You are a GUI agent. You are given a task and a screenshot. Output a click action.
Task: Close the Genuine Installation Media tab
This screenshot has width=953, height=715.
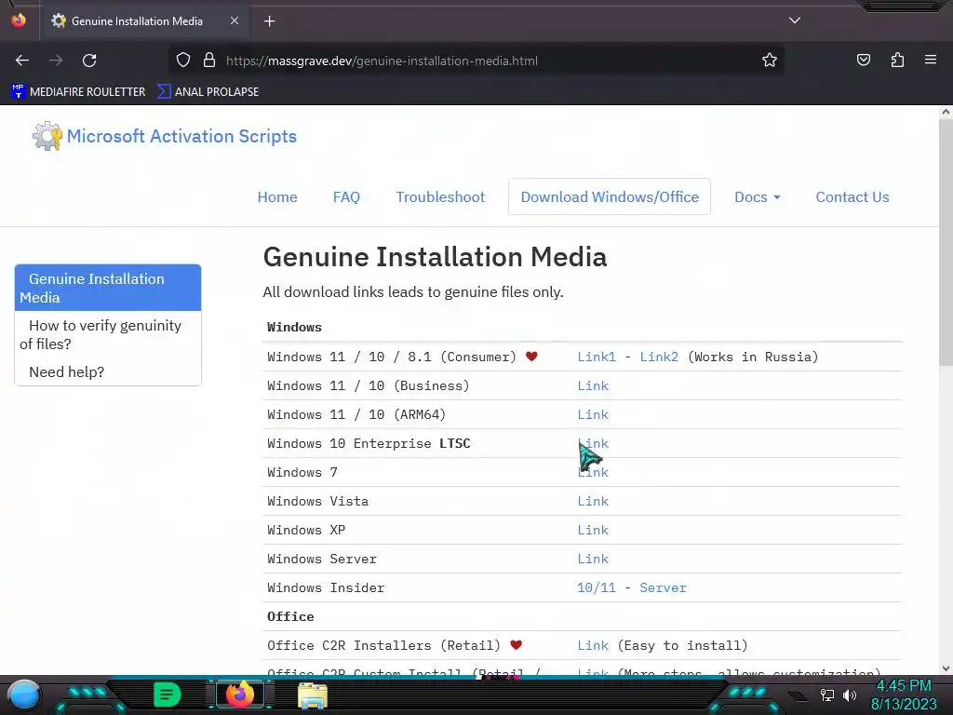[235, 20]
